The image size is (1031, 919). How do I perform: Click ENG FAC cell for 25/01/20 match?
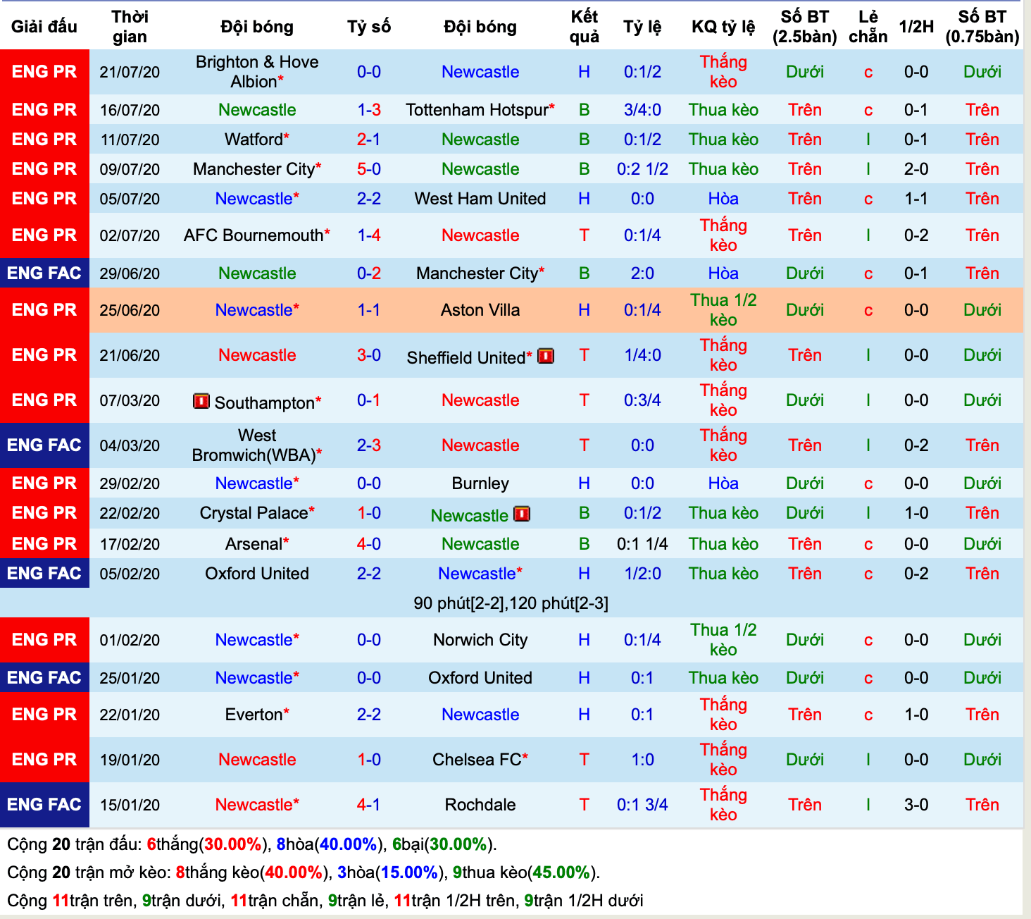pos(44,678)
